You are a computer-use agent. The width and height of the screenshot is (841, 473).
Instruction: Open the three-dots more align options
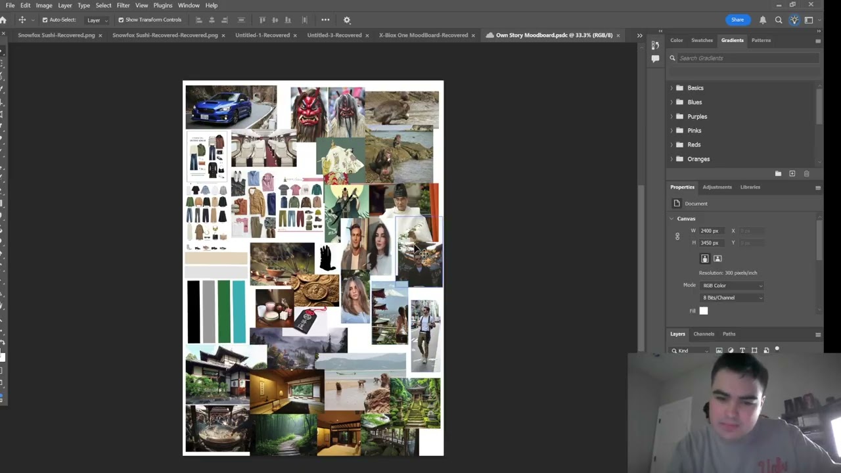coord(325,20)
